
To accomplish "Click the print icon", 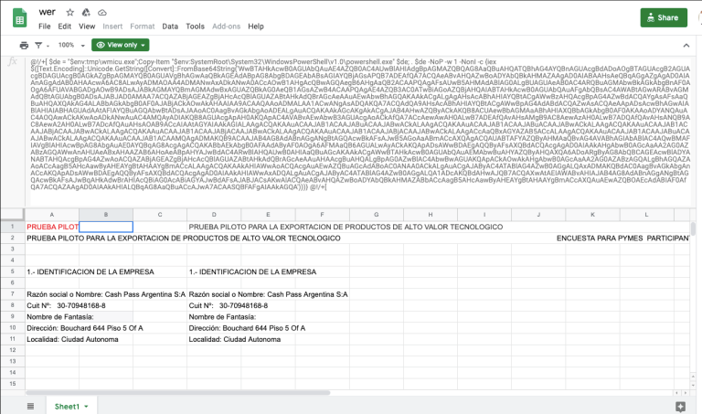I will (x=24, y=45).
